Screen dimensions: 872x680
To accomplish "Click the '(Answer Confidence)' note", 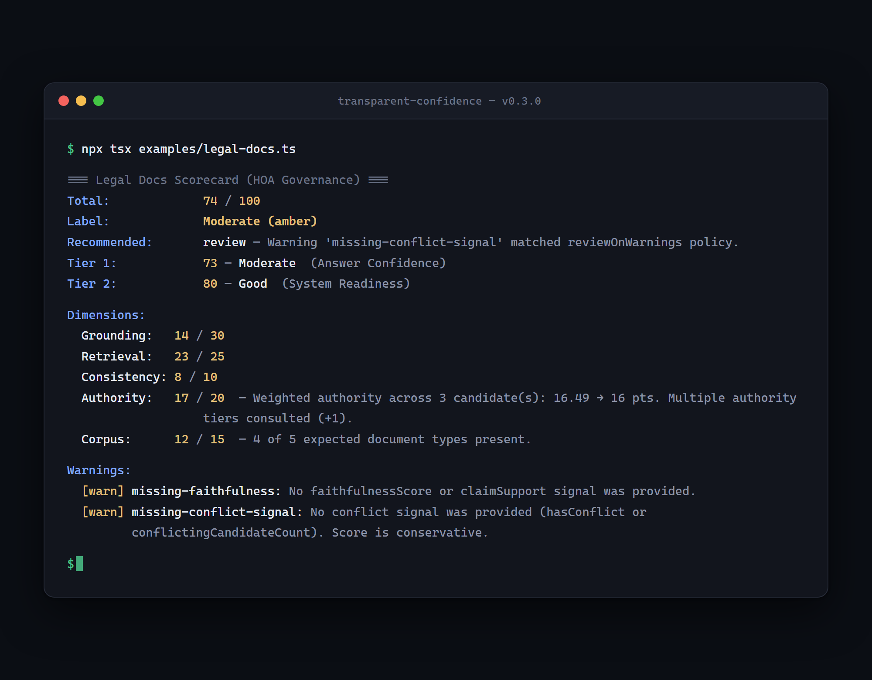I will pos(378,263).
